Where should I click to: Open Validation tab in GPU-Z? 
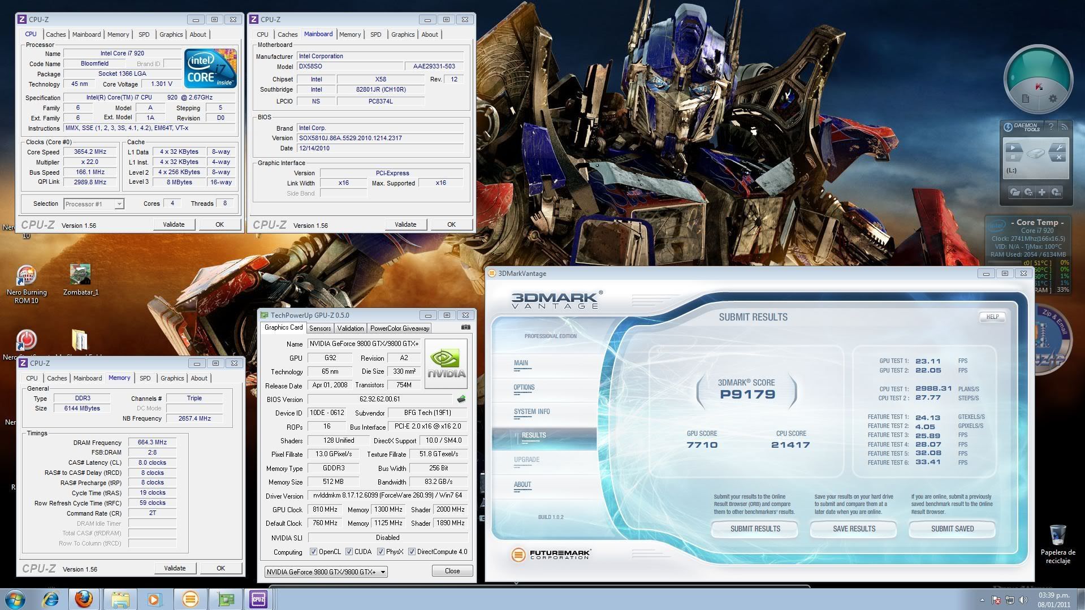coord(351,328)
